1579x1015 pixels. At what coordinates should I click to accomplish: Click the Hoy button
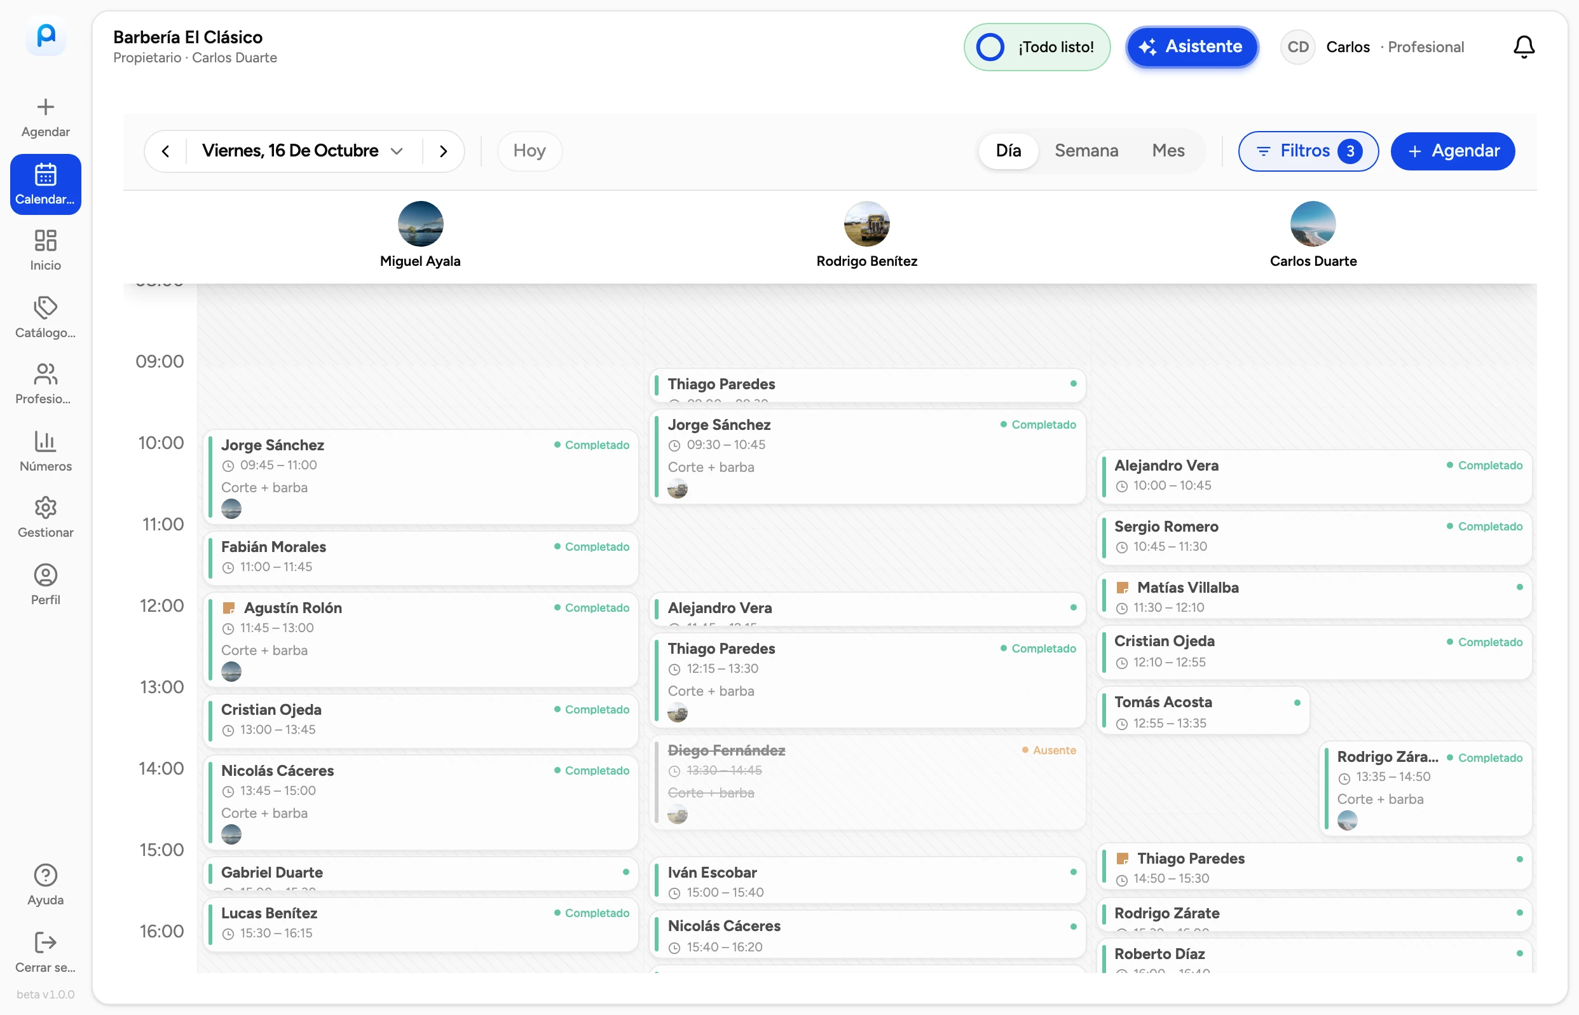[x=529, y=151]
